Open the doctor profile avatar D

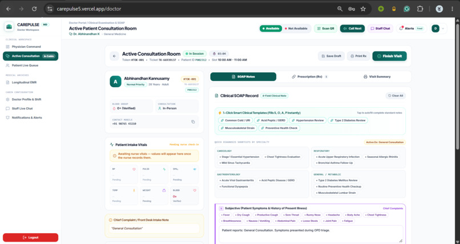[435, 29]
